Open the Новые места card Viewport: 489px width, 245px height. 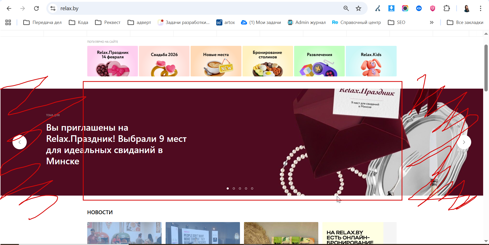click(x=216, y=61)
